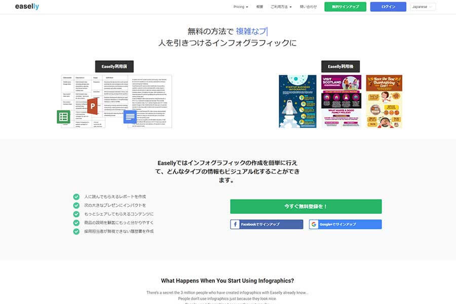Viewport: 456px width, 304px height.
Task: Open the Pricing dropdown menu
Action: 241,7
